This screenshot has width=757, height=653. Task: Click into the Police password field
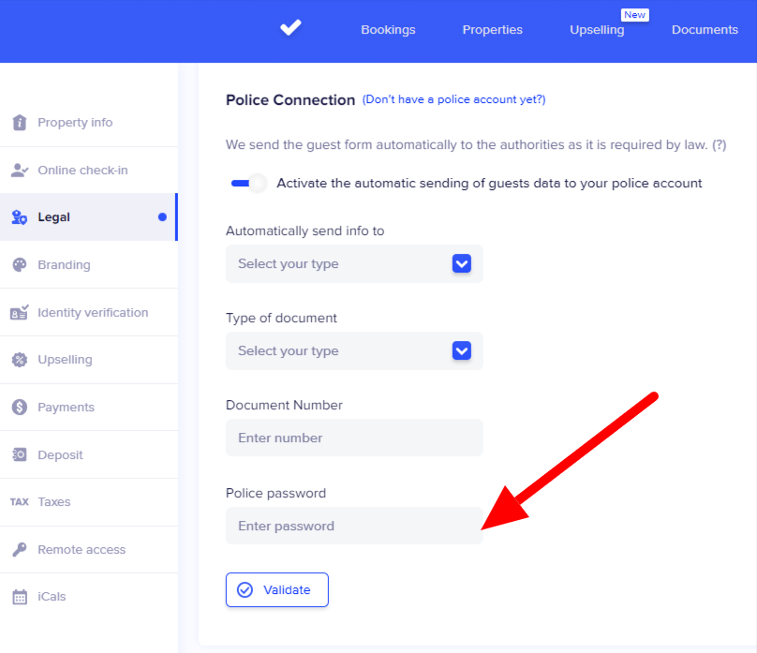[354, 527]
